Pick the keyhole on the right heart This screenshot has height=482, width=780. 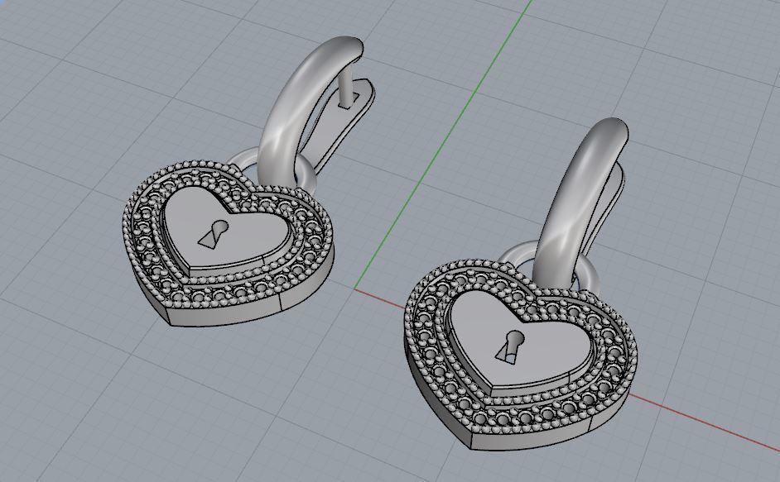(x=510, y=346)
